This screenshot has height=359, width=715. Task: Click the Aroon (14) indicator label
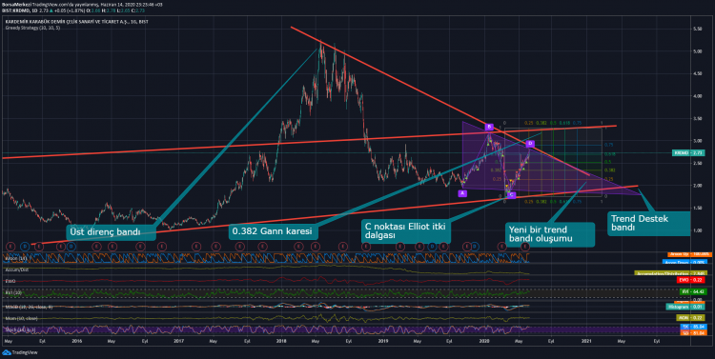[x=16, y=258]
